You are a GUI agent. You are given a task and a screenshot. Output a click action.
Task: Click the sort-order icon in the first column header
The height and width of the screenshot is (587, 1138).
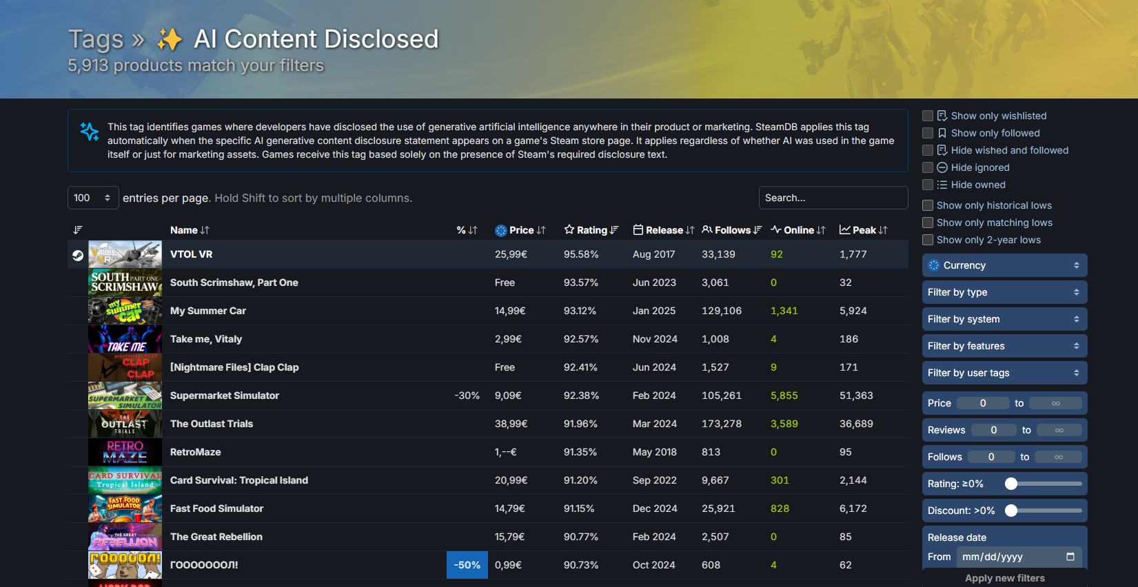click(x=78, y=230)
